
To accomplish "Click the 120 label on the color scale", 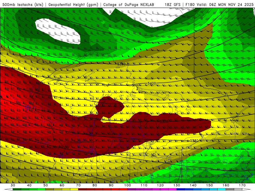I will 160,185.
